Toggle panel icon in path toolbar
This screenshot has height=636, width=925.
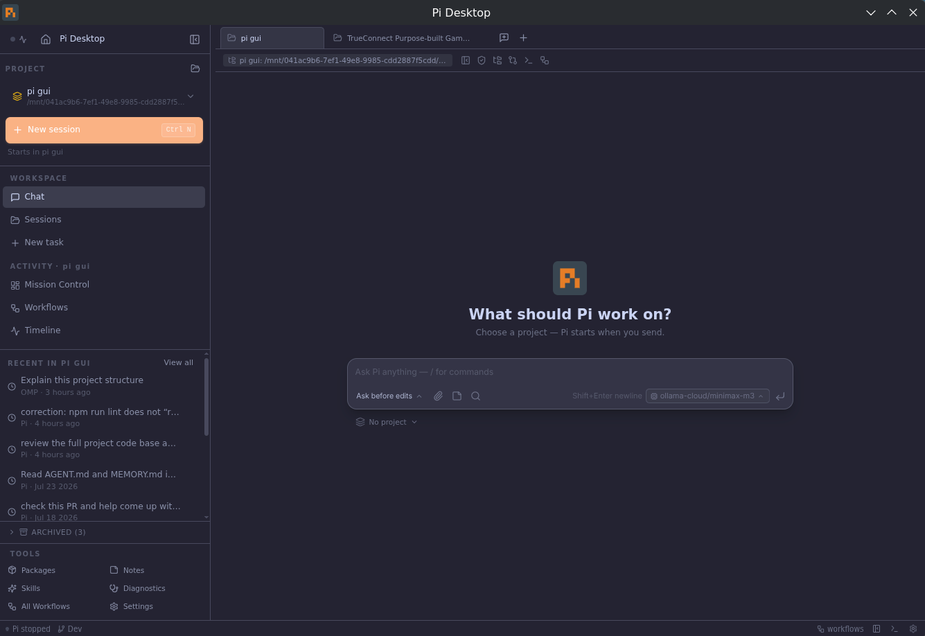click(x=466, y=60)
